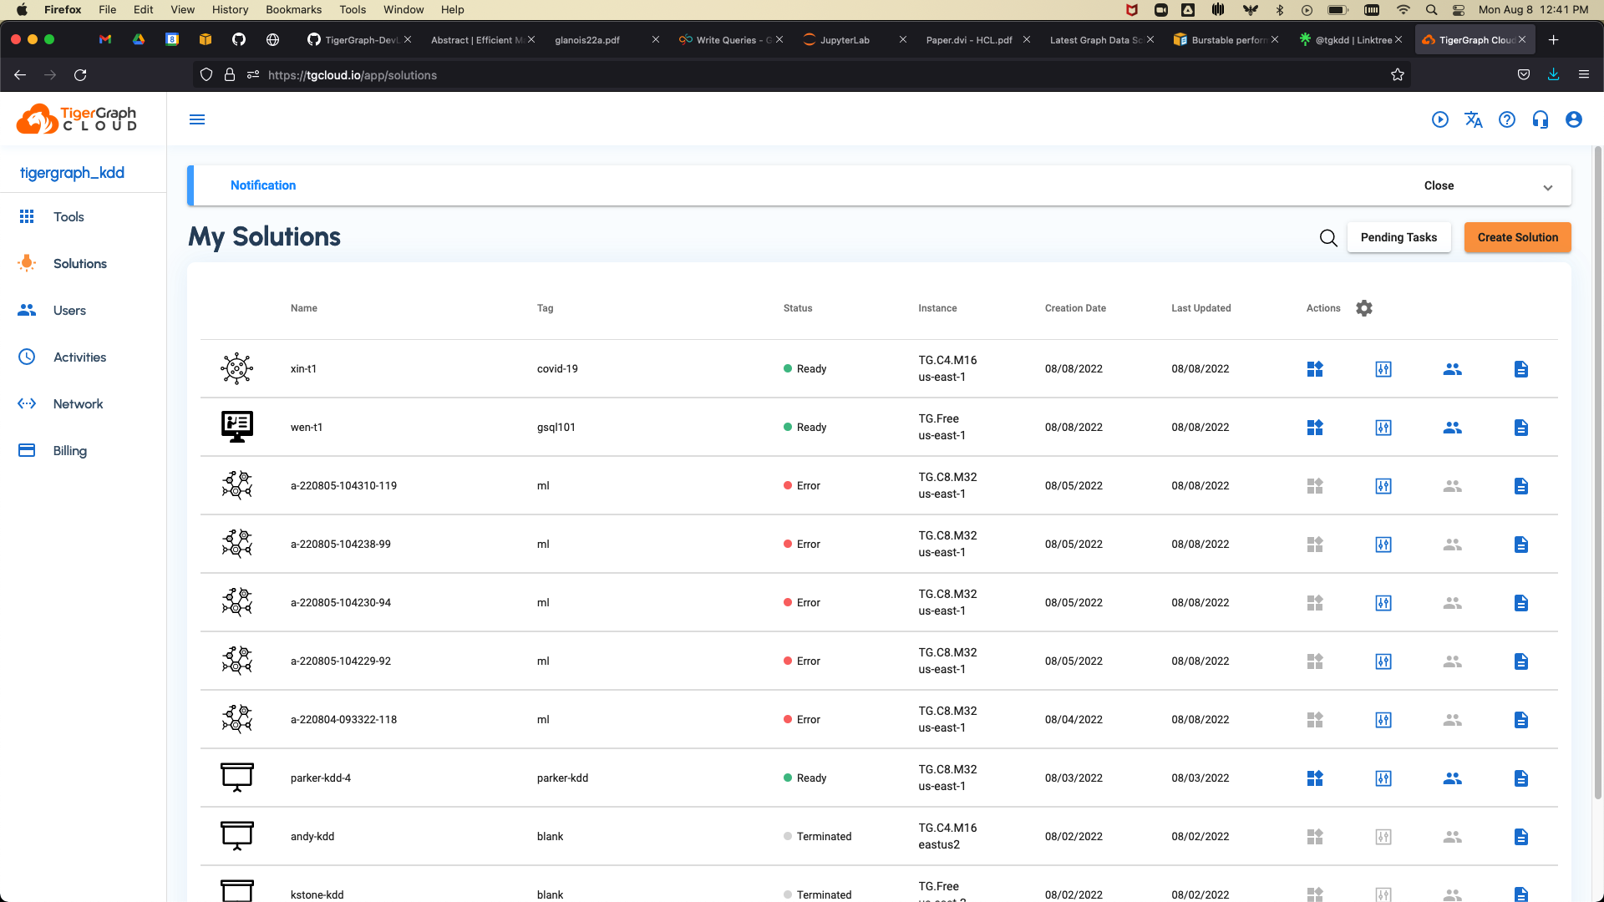The width and height of the screenshot is (1604, 902).
Task: Switch to the JupyterLab browser tab
Action: pos(845,40)
